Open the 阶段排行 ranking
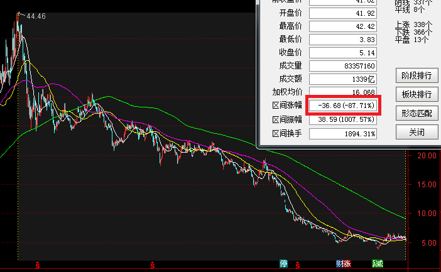Image resolution: width=441 pixels, height=272 pixels. point(416,75)
